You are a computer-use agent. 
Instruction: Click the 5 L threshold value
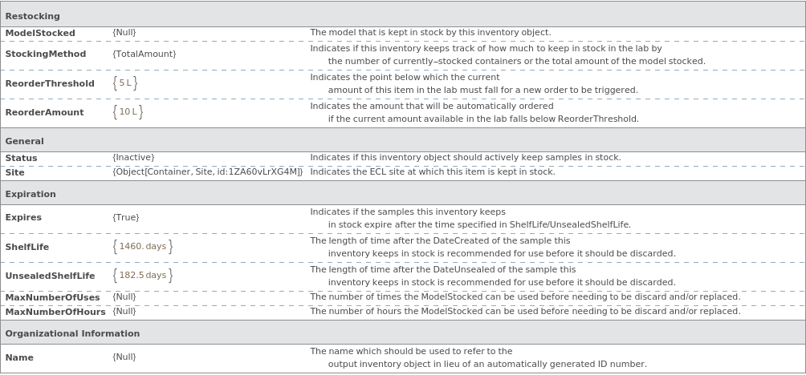(x=125, y=83)
